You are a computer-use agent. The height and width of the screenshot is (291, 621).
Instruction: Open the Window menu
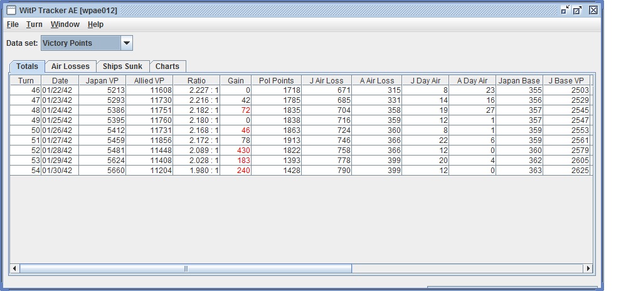coord(65,24)
